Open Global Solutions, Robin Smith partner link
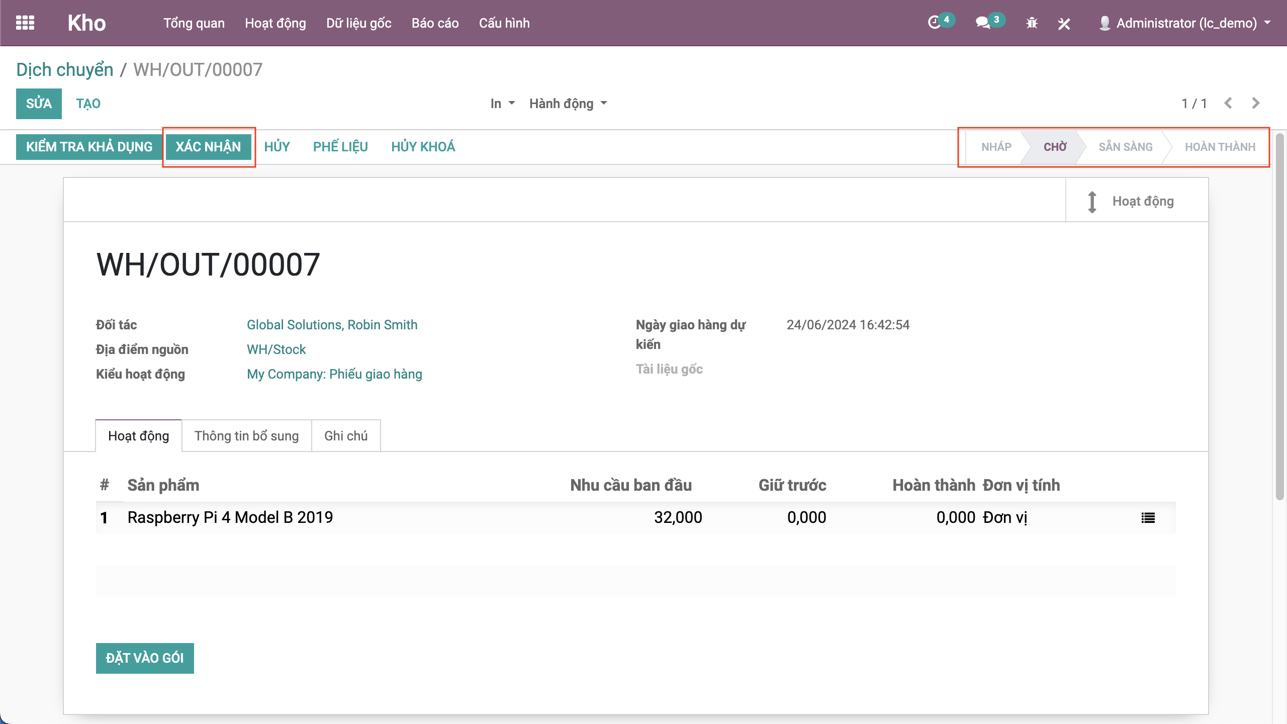Screen dimensions: 1287x724 tap(332, 325)
